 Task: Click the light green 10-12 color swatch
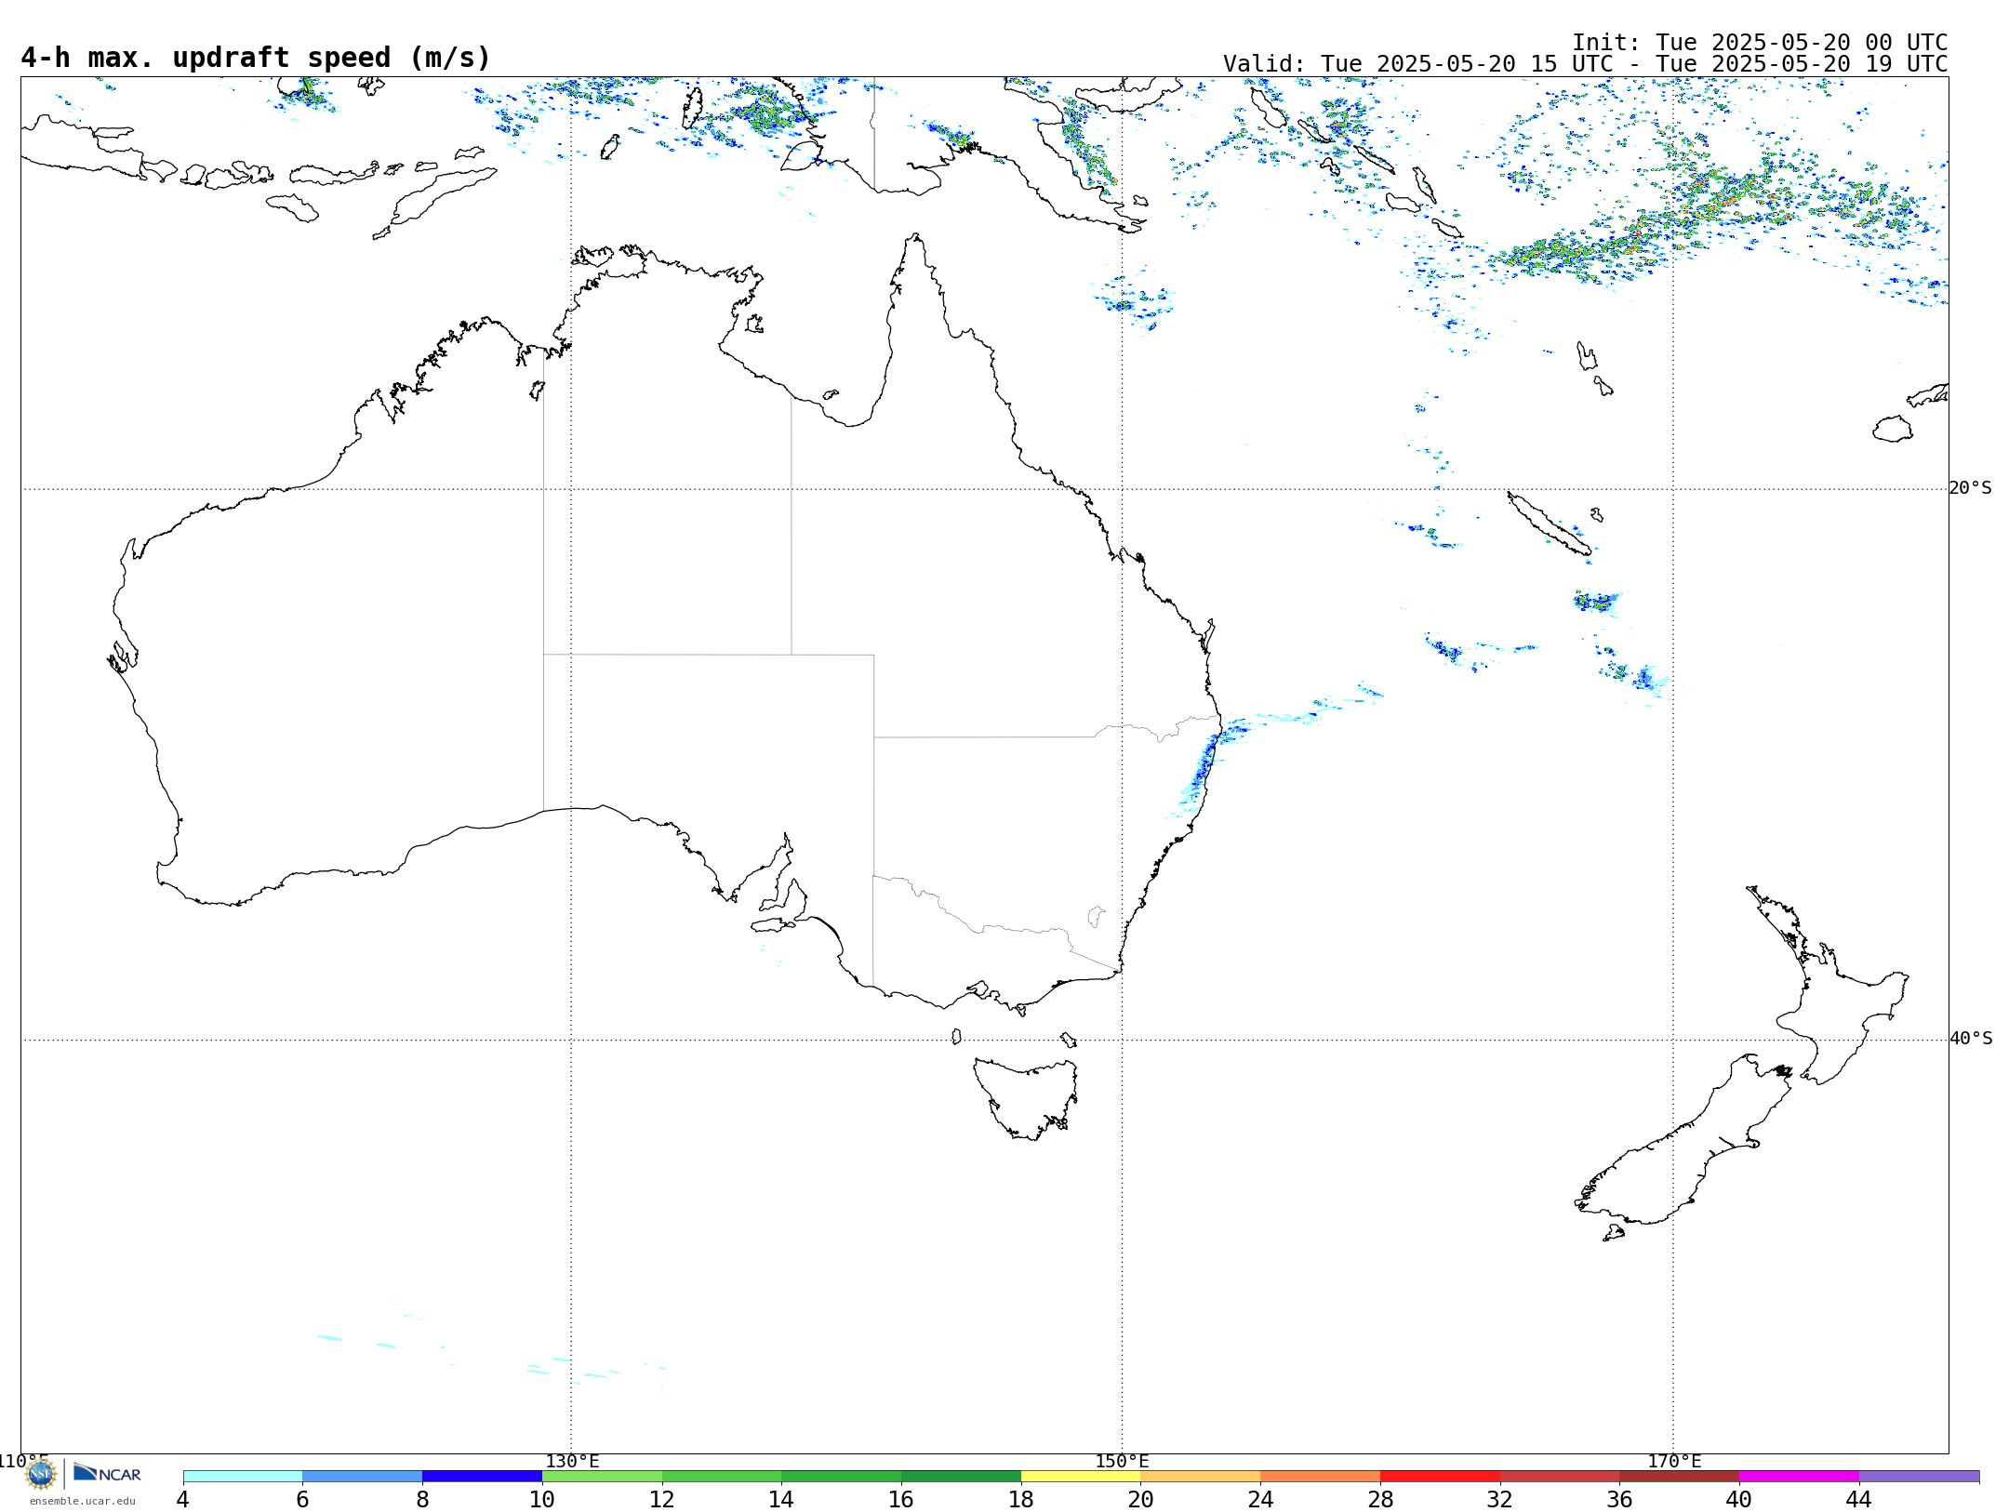tap(602, 1477)
